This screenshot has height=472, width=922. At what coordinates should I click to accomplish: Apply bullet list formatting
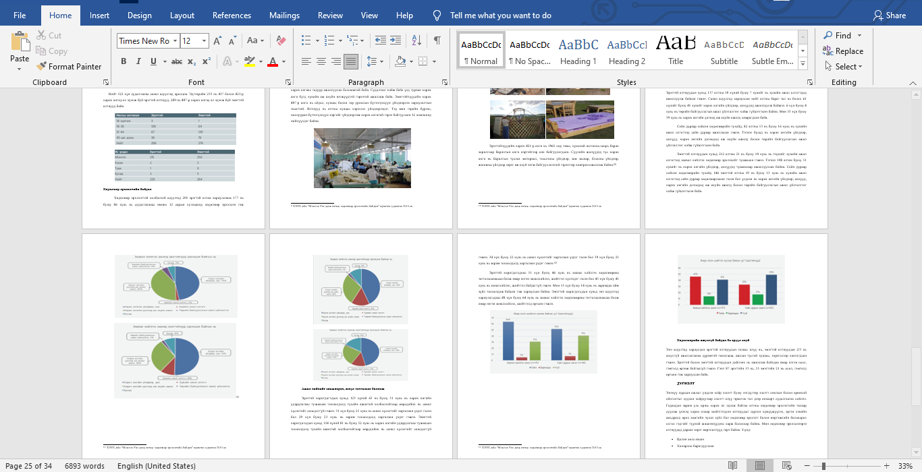pos(306,40)
